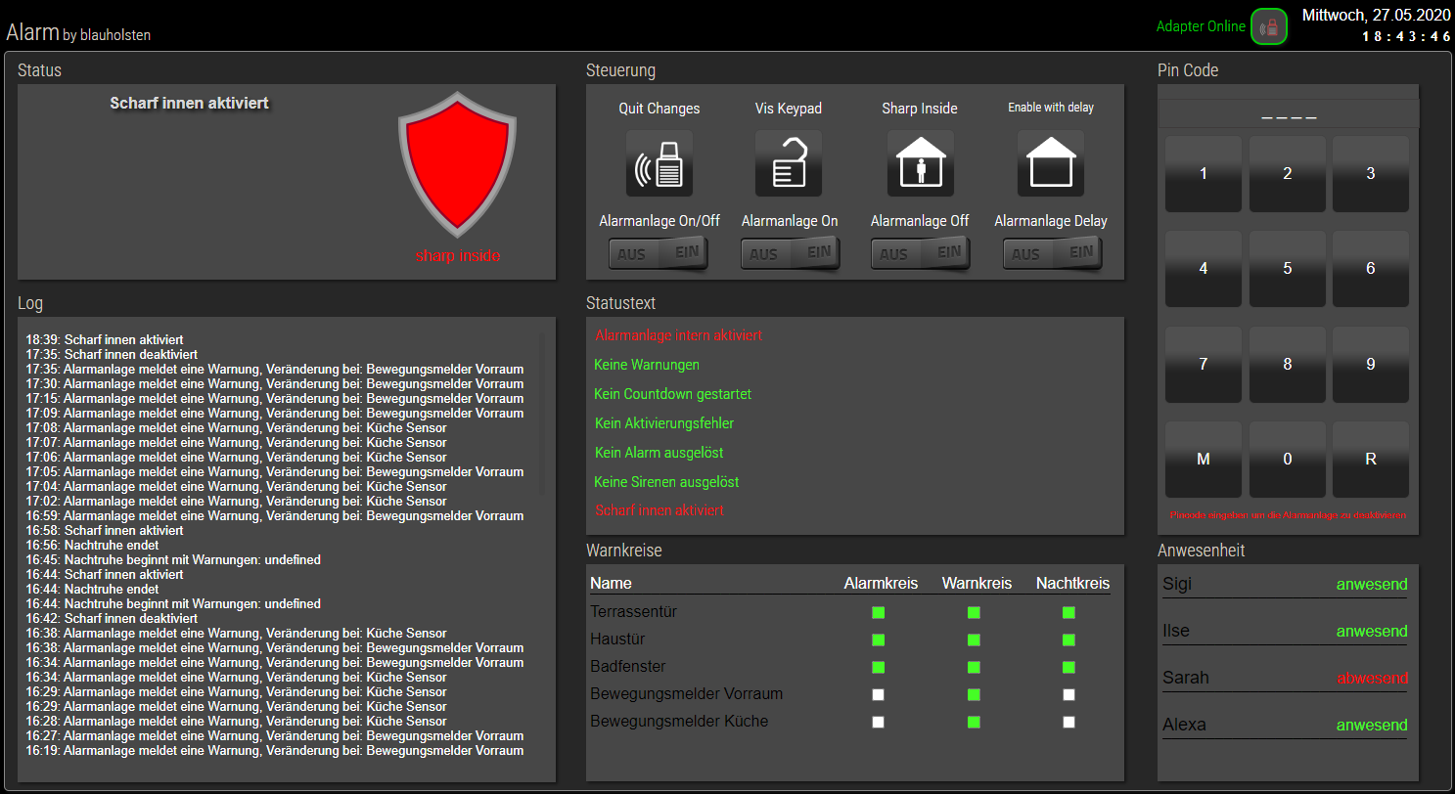Click Sigi presence status 'anwesend'
The image size is (1455, 794).
pyautogui.click(x=1372, y=585)
